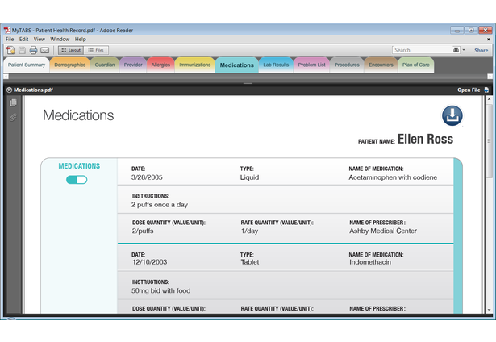
Task: Focus the Search input field
Action: (423, 50)
